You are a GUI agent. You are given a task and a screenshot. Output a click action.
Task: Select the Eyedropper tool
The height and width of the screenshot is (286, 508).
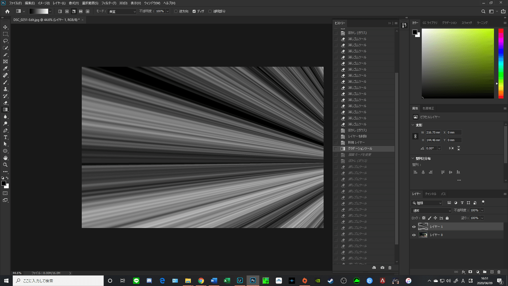coord(6,68)
